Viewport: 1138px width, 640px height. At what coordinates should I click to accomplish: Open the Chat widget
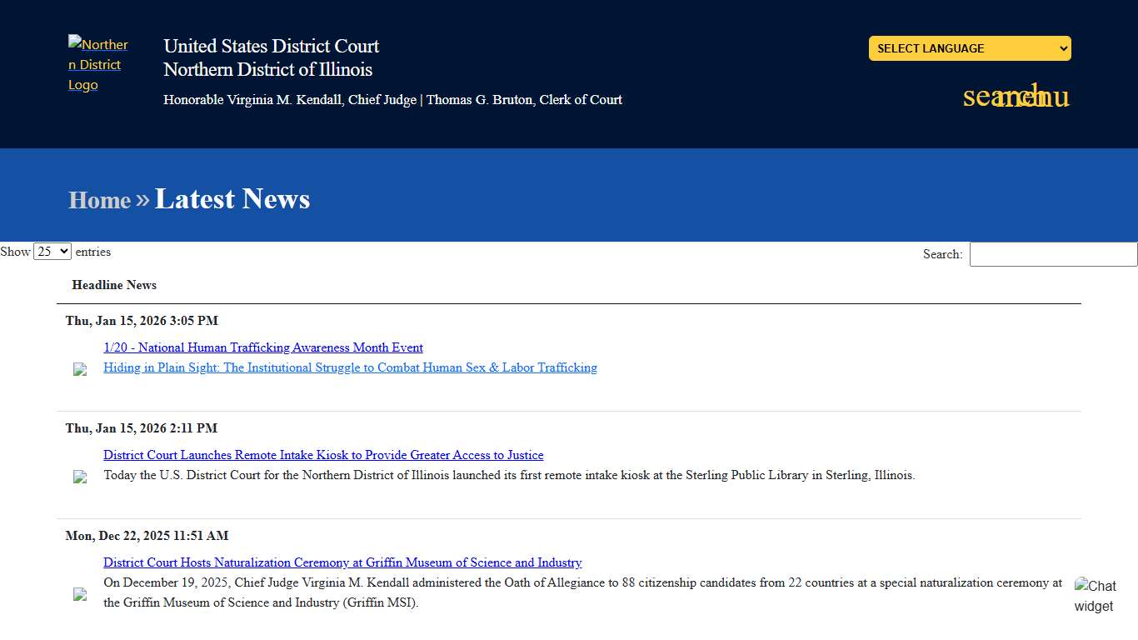click(x=1095, y=595)
